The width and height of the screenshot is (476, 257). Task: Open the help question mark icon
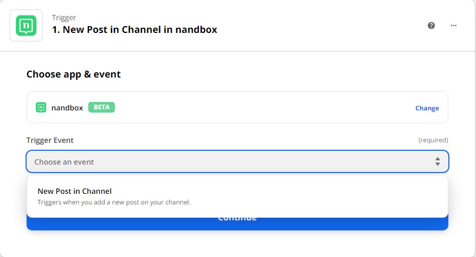coord(431,25)
